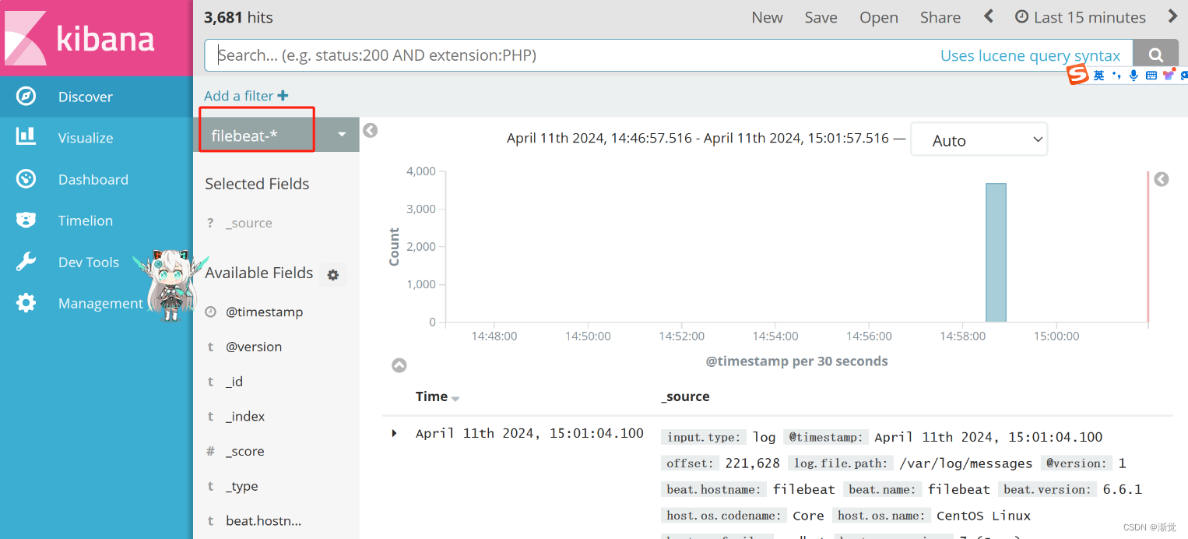Click the _type available field
Viewport: 1188px width, 539px height.
(241, 486)
